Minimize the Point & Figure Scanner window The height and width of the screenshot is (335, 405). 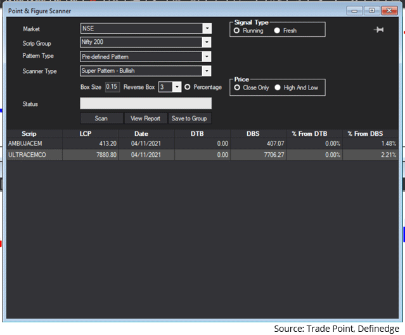click(354, 11)
